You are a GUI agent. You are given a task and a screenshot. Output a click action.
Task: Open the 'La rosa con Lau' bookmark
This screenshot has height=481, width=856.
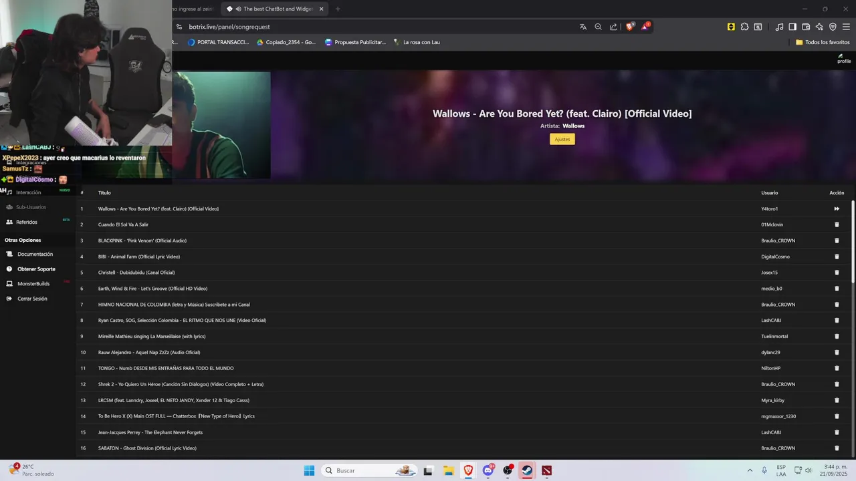pyautogui.click(x=416, y=42)
